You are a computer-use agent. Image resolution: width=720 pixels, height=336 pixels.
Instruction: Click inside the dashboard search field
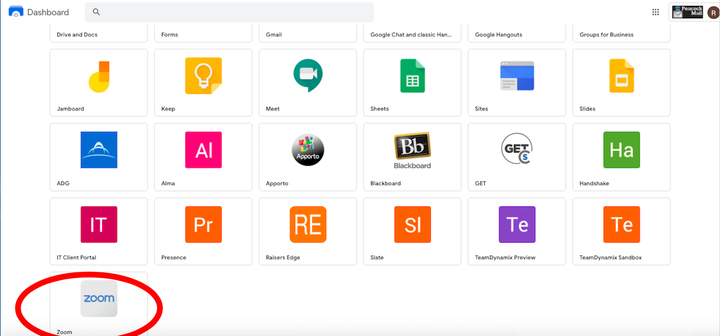pyautogui.click(x=229, y=12)
